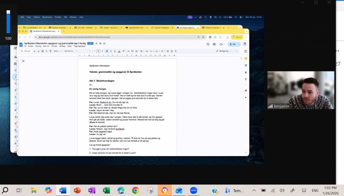The width and height of the screenshot is (344, 196).
Task: Open version history clock icon
Action: click(208, 44)
